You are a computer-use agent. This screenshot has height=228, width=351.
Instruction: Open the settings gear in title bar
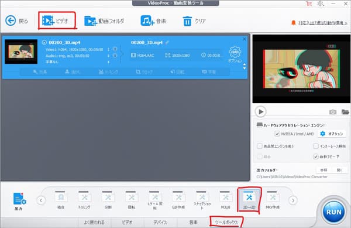click(321, 4)
